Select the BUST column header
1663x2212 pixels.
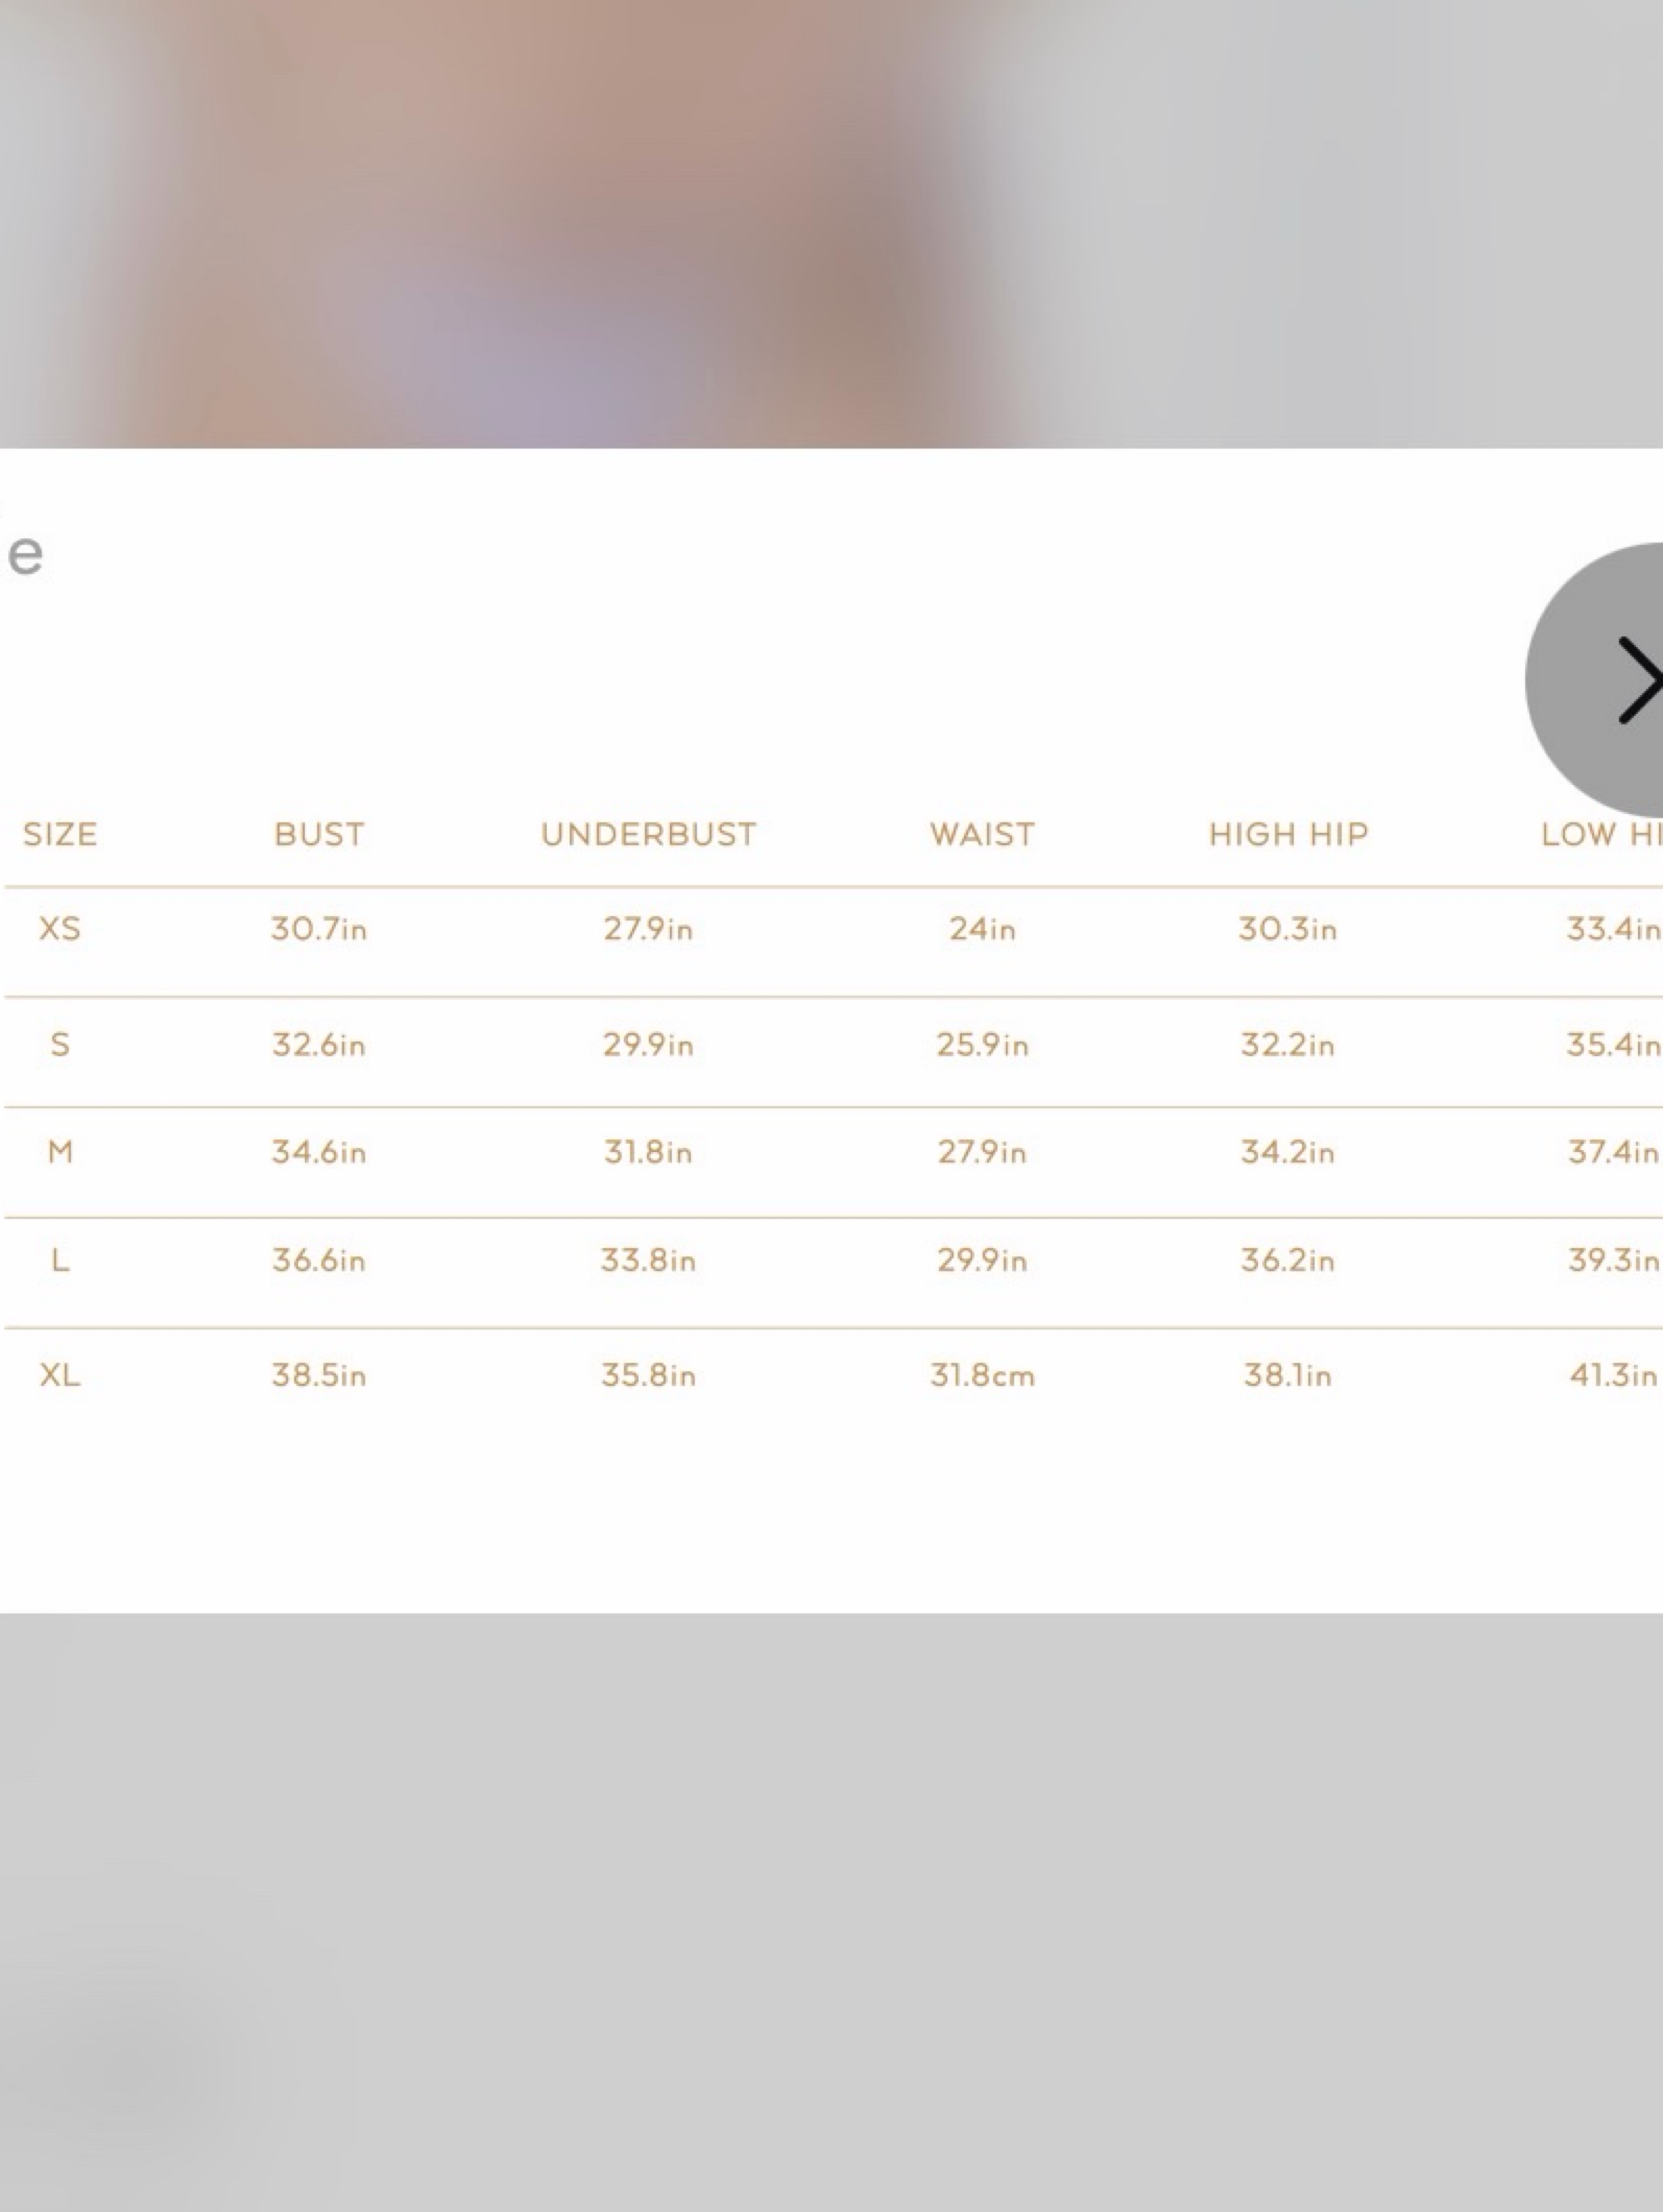tap(319, 834)
